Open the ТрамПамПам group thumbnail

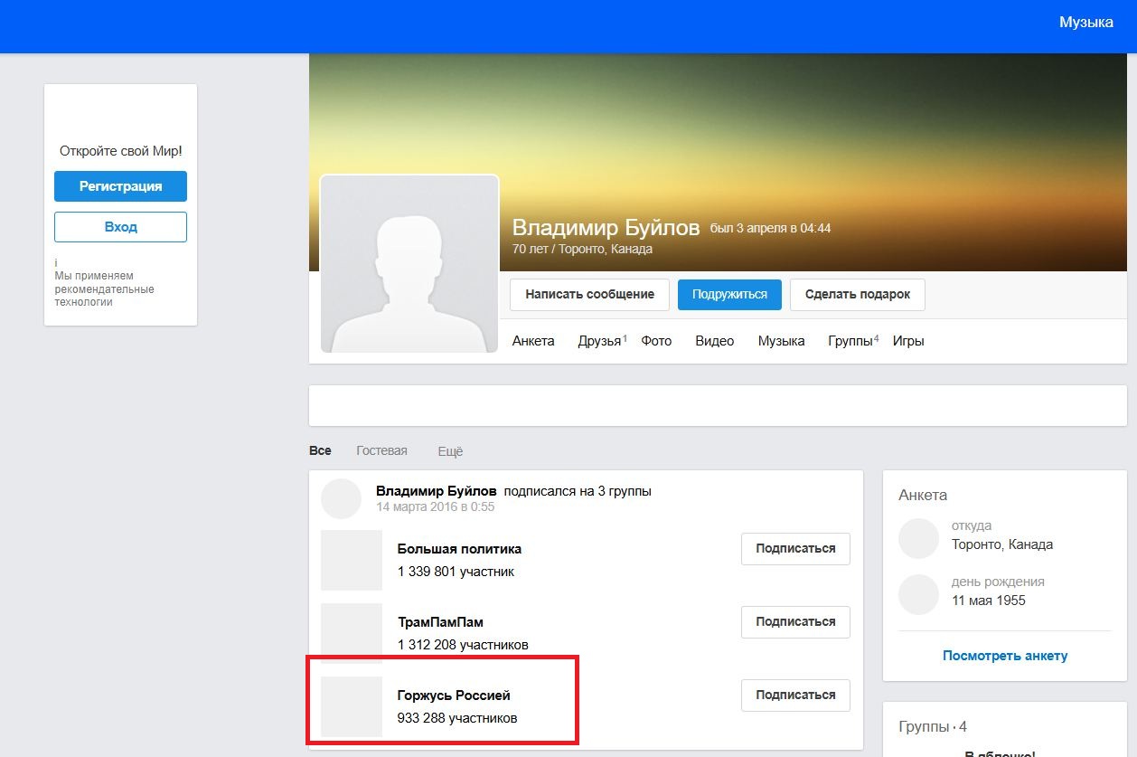352,633
